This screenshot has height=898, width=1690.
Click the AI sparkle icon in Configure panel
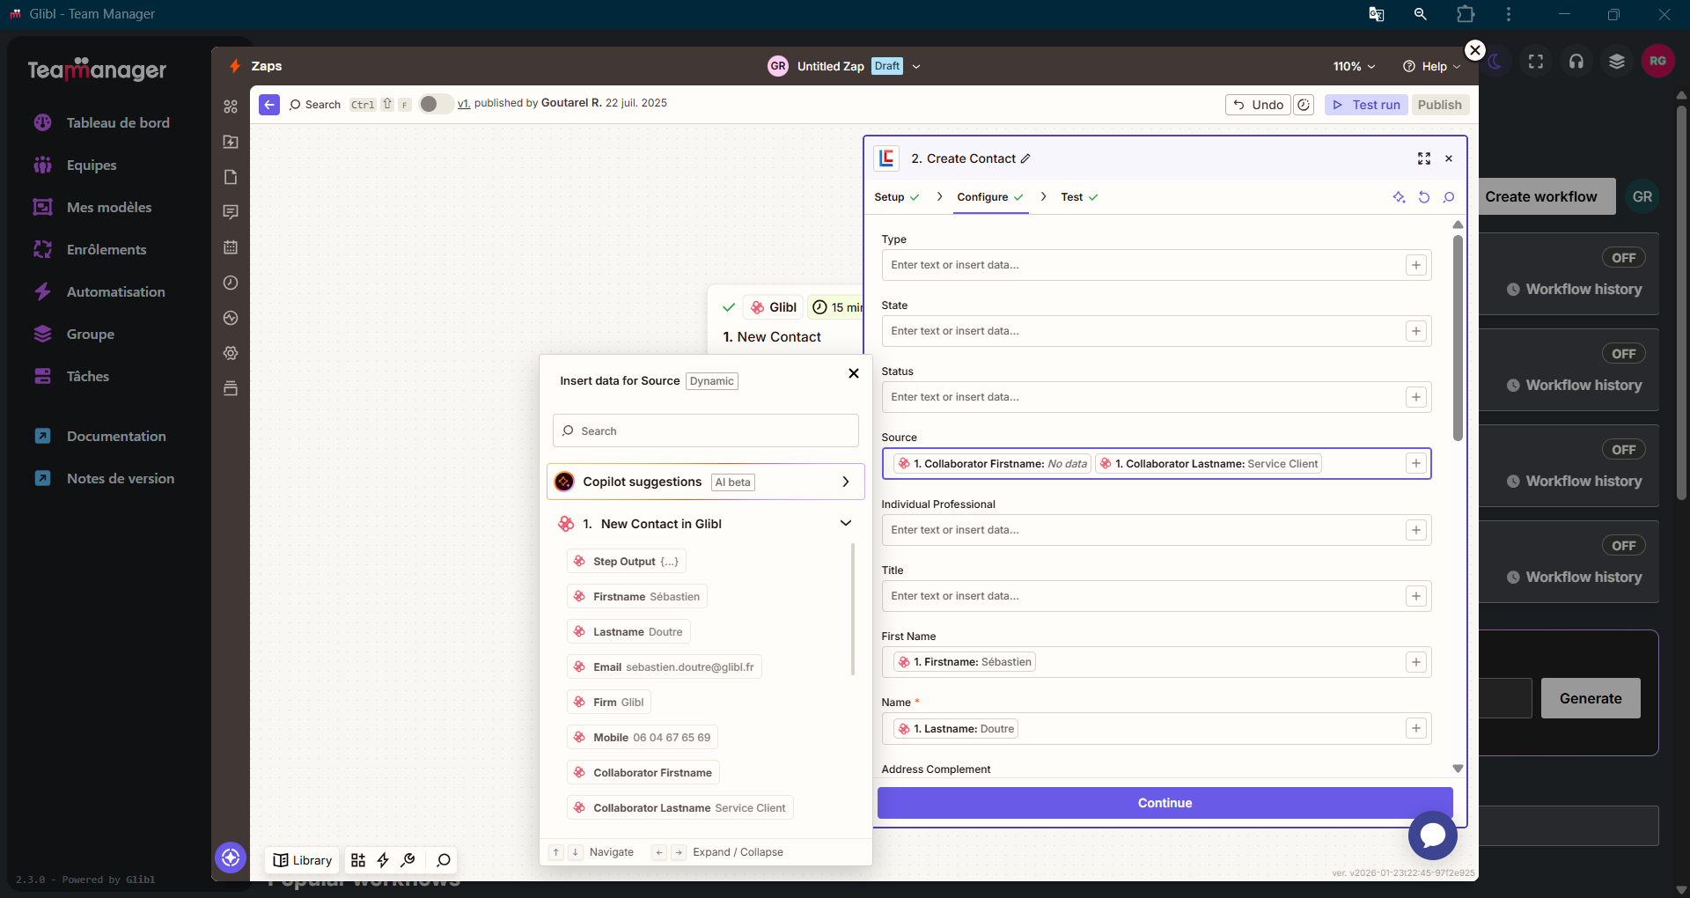[1399, 197]
